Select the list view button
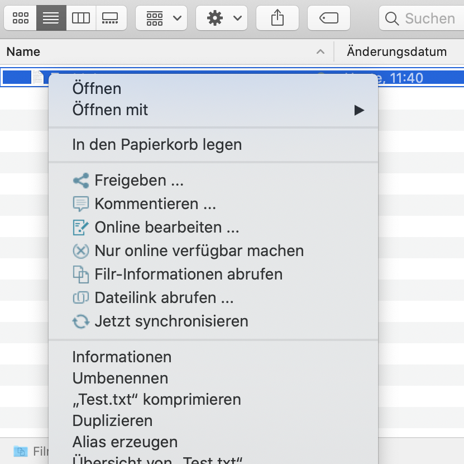Viewport: 464px width, 464px height. (51, 18)
